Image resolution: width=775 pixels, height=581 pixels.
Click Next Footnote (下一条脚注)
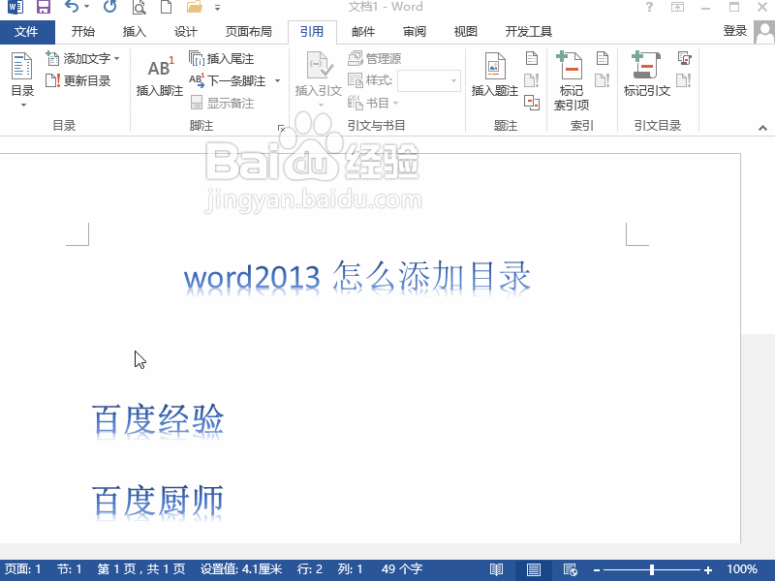coord(229,80)
